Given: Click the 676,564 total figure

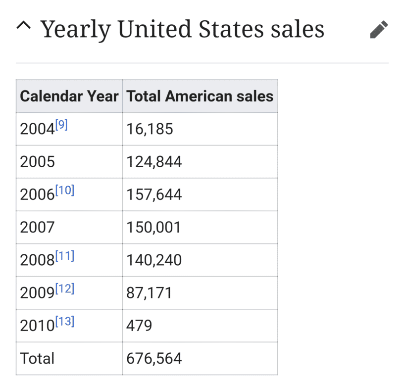Looking at the screenshot, I should 154,358.
